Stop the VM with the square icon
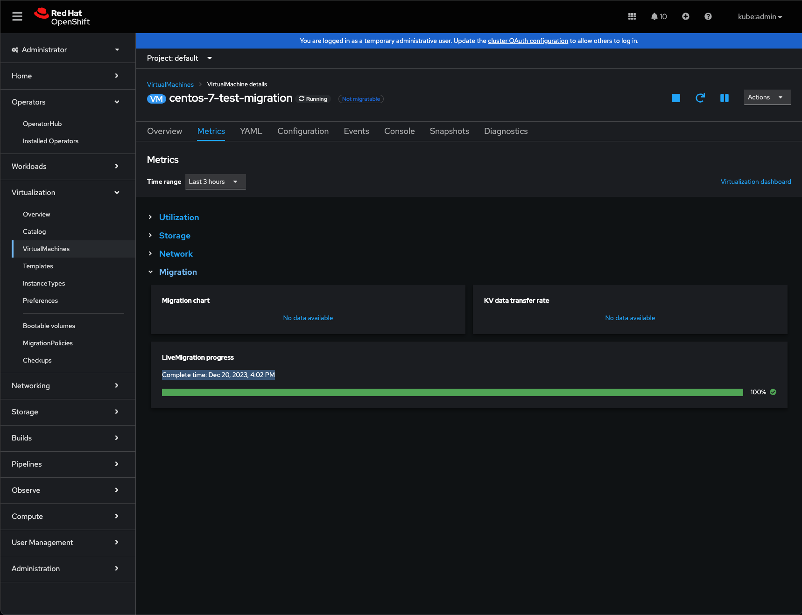The height and width of the screenshot is (615, 802). coord(675,98)
